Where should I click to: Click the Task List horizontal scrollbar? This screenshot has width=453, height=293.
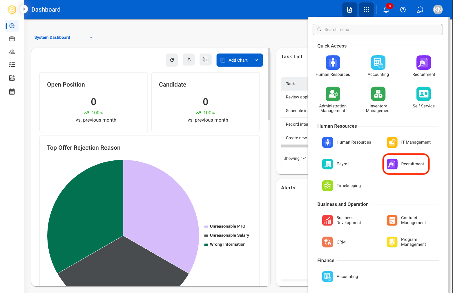click(294, 146)
